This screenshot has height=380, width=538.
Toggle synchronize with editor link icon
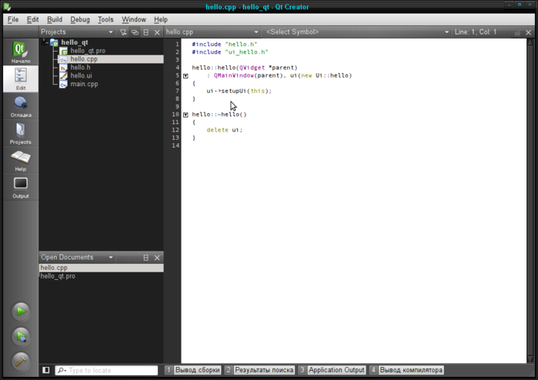pos(135,32)
